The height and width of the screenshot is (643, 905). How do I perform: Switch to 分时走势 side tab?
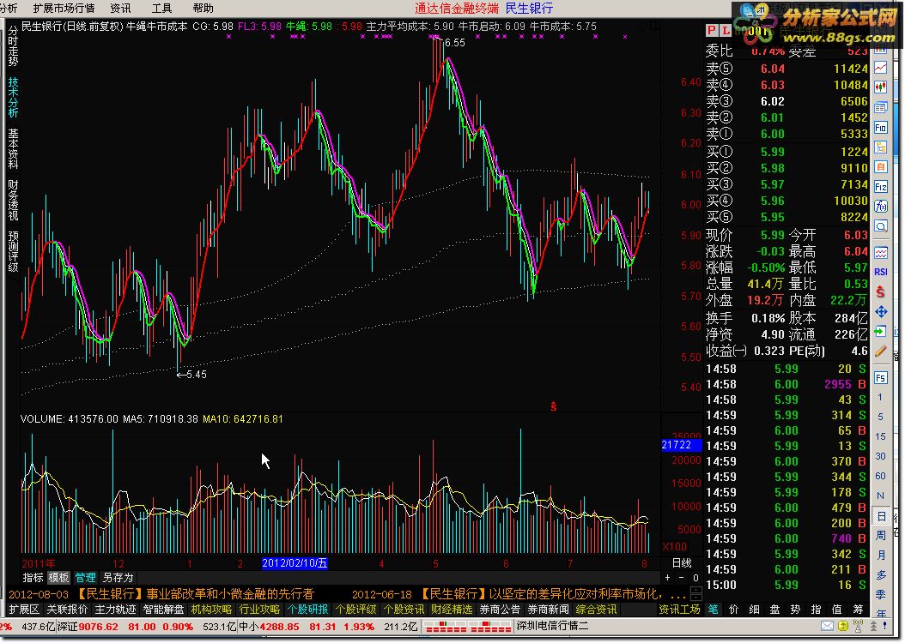point(13,46)
